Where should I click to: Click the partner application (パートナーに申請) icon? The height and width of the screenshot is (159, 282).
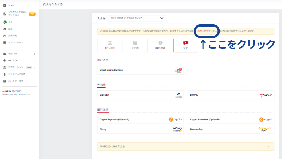[5, 74]
